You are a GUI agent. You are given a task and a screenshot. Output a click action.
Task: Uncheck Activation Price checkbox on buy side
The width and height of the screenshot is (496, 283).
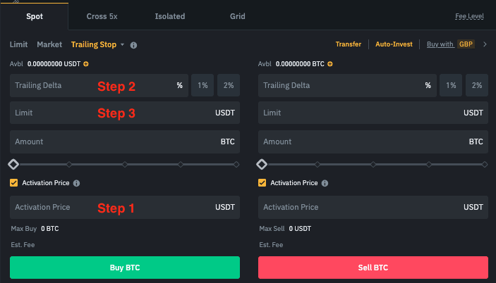pos(14,183)
